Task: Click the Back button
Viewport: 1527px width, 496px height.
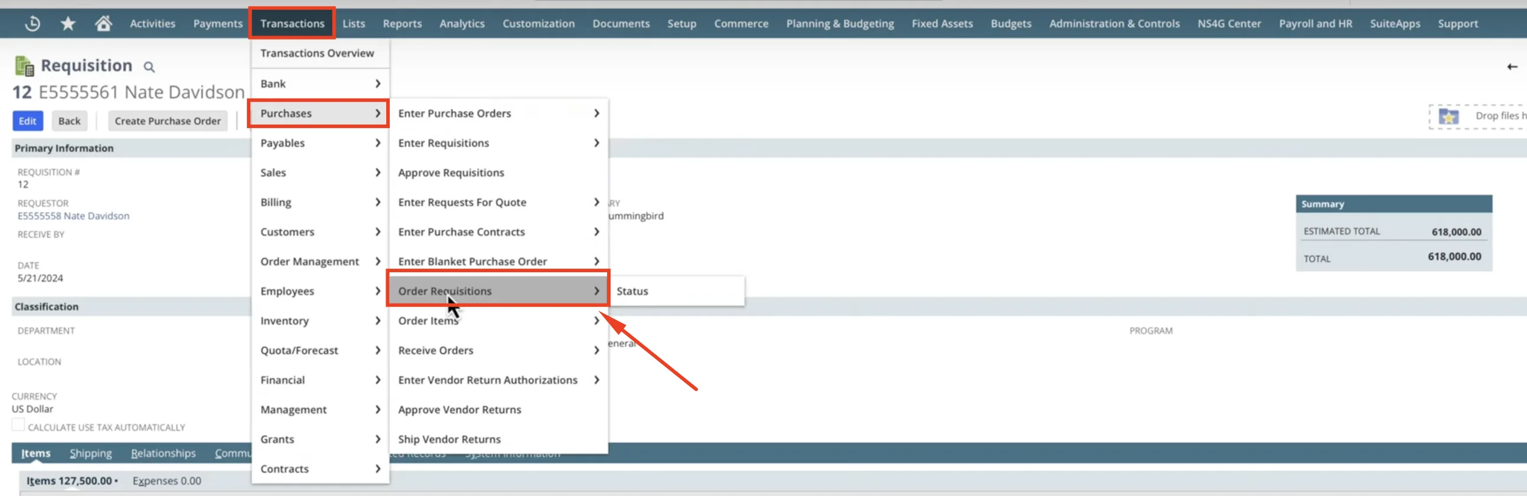Action: 69,121
